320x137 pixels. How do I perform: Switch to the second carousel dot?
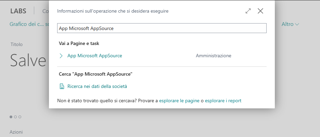(x=15, y=117)
